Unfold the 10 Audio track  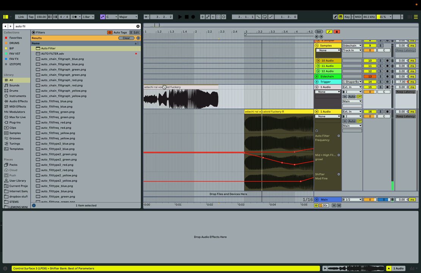(x=318, y=61)
